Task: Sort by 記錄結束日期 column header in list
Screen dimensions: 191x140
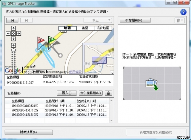Action: [x=91, y=101]
